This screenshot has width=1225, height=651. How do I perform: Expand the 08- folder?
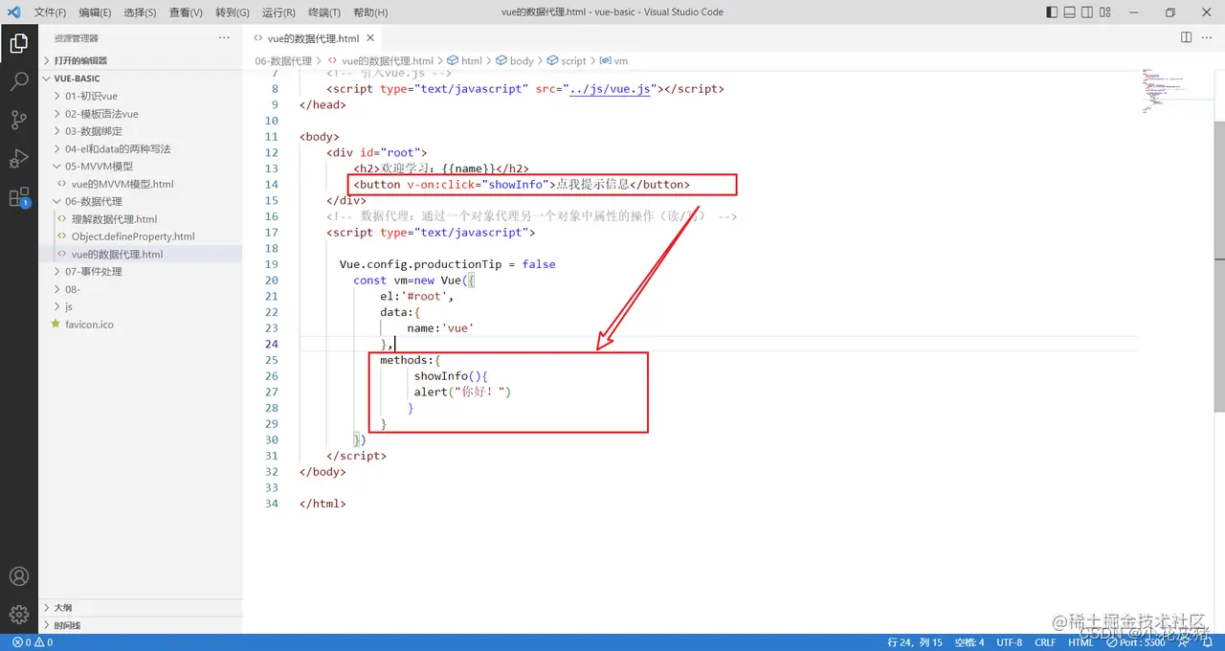pos(141,289)
